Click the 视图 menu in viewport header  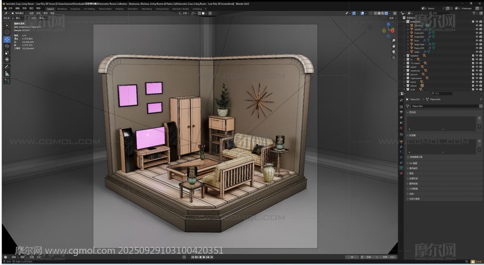[x=31, y=13]
